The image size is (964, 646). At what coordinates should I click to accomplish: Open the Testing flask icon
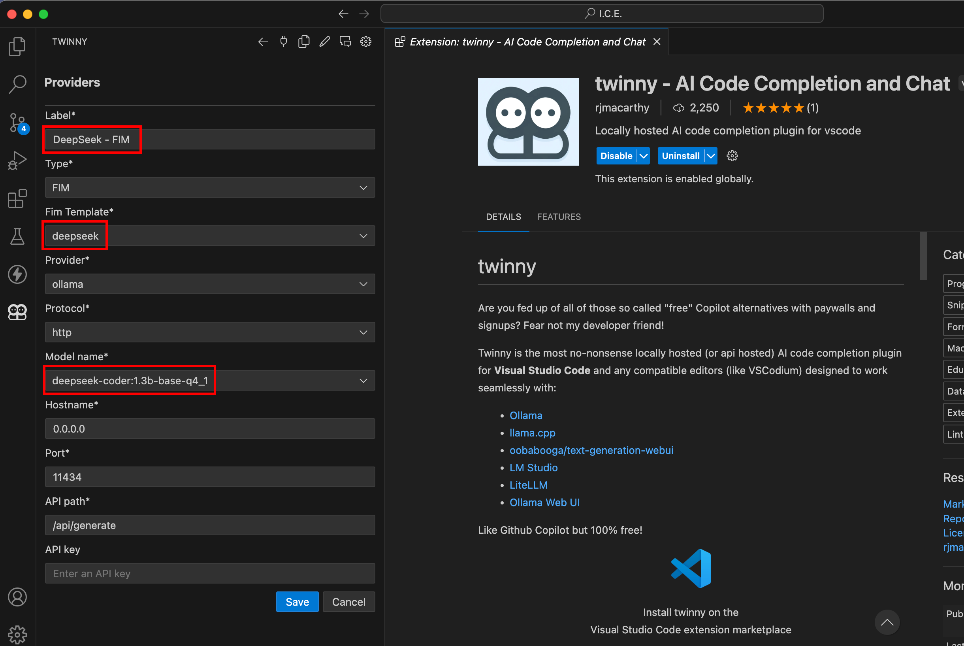tap(17, 236)
